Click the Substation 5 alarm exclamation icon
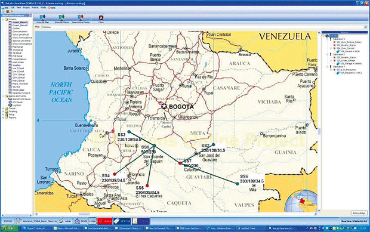 (x=331, y=54)
